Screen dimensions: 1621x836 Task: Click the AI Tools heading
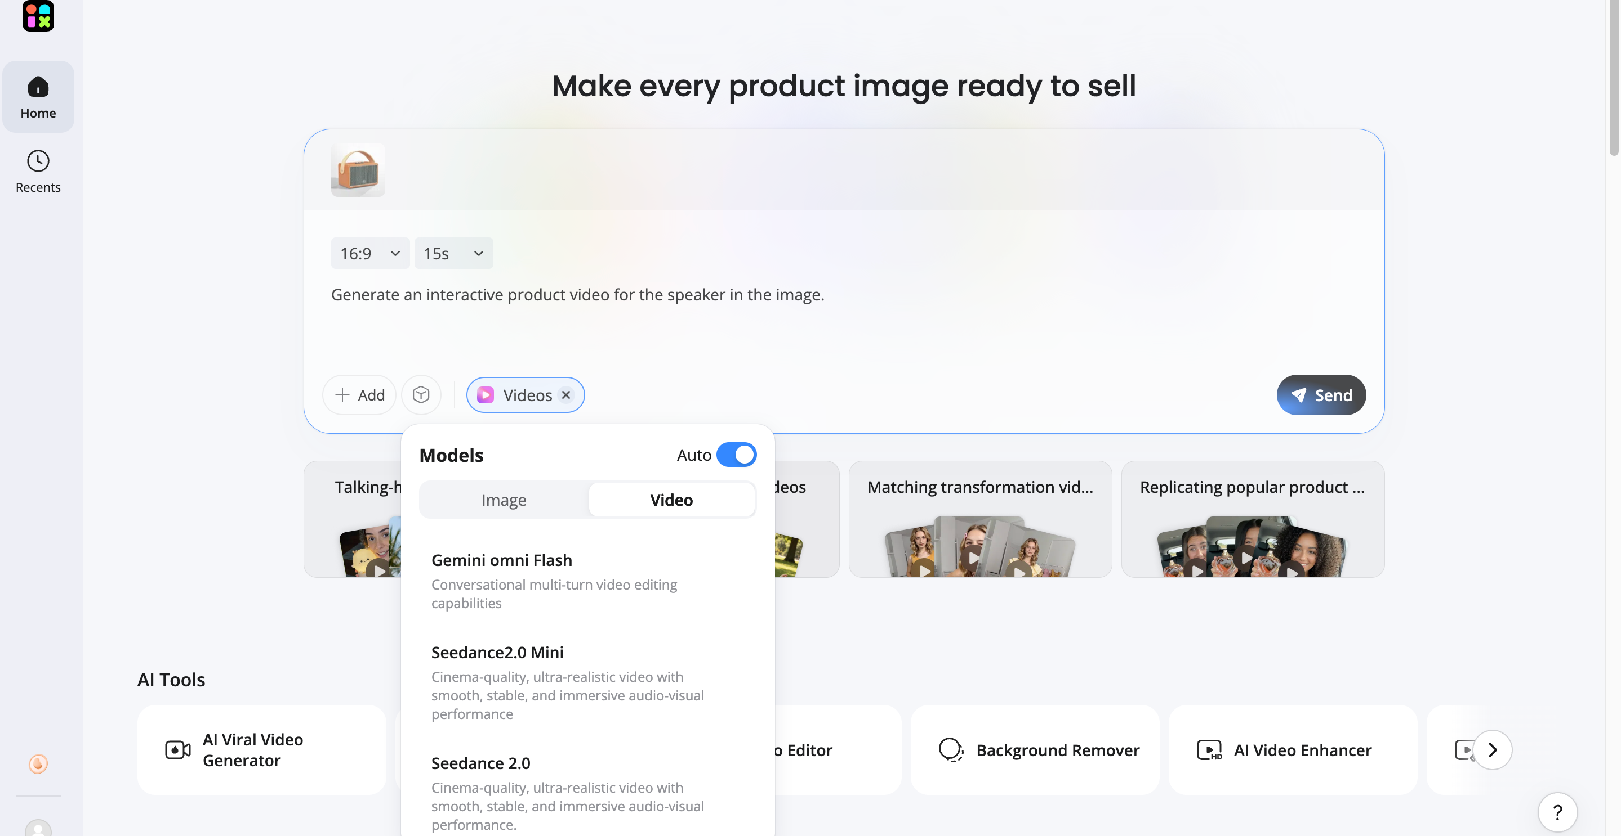[171, 680]
